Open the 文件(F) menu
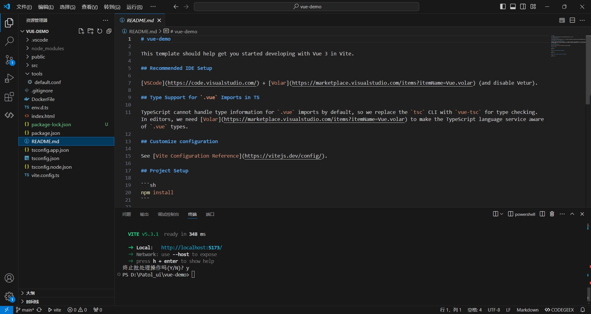This screenshot has height=314, width=591. (x=24, y=7)
